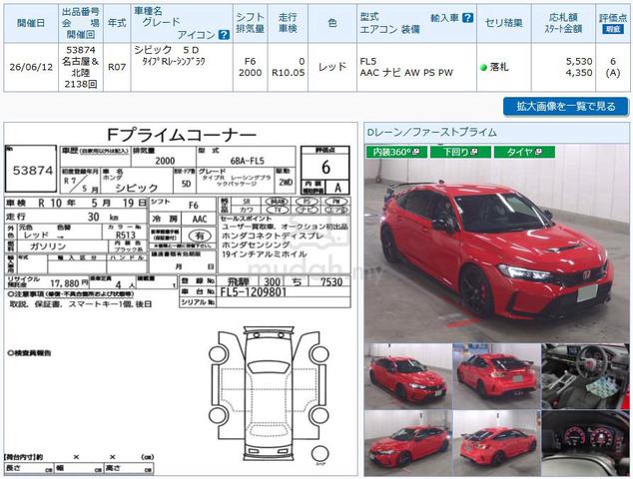Viewport: 633px width, 479px height.
Task: Click the FL5 model type text
Action: (x=367, y=61)
